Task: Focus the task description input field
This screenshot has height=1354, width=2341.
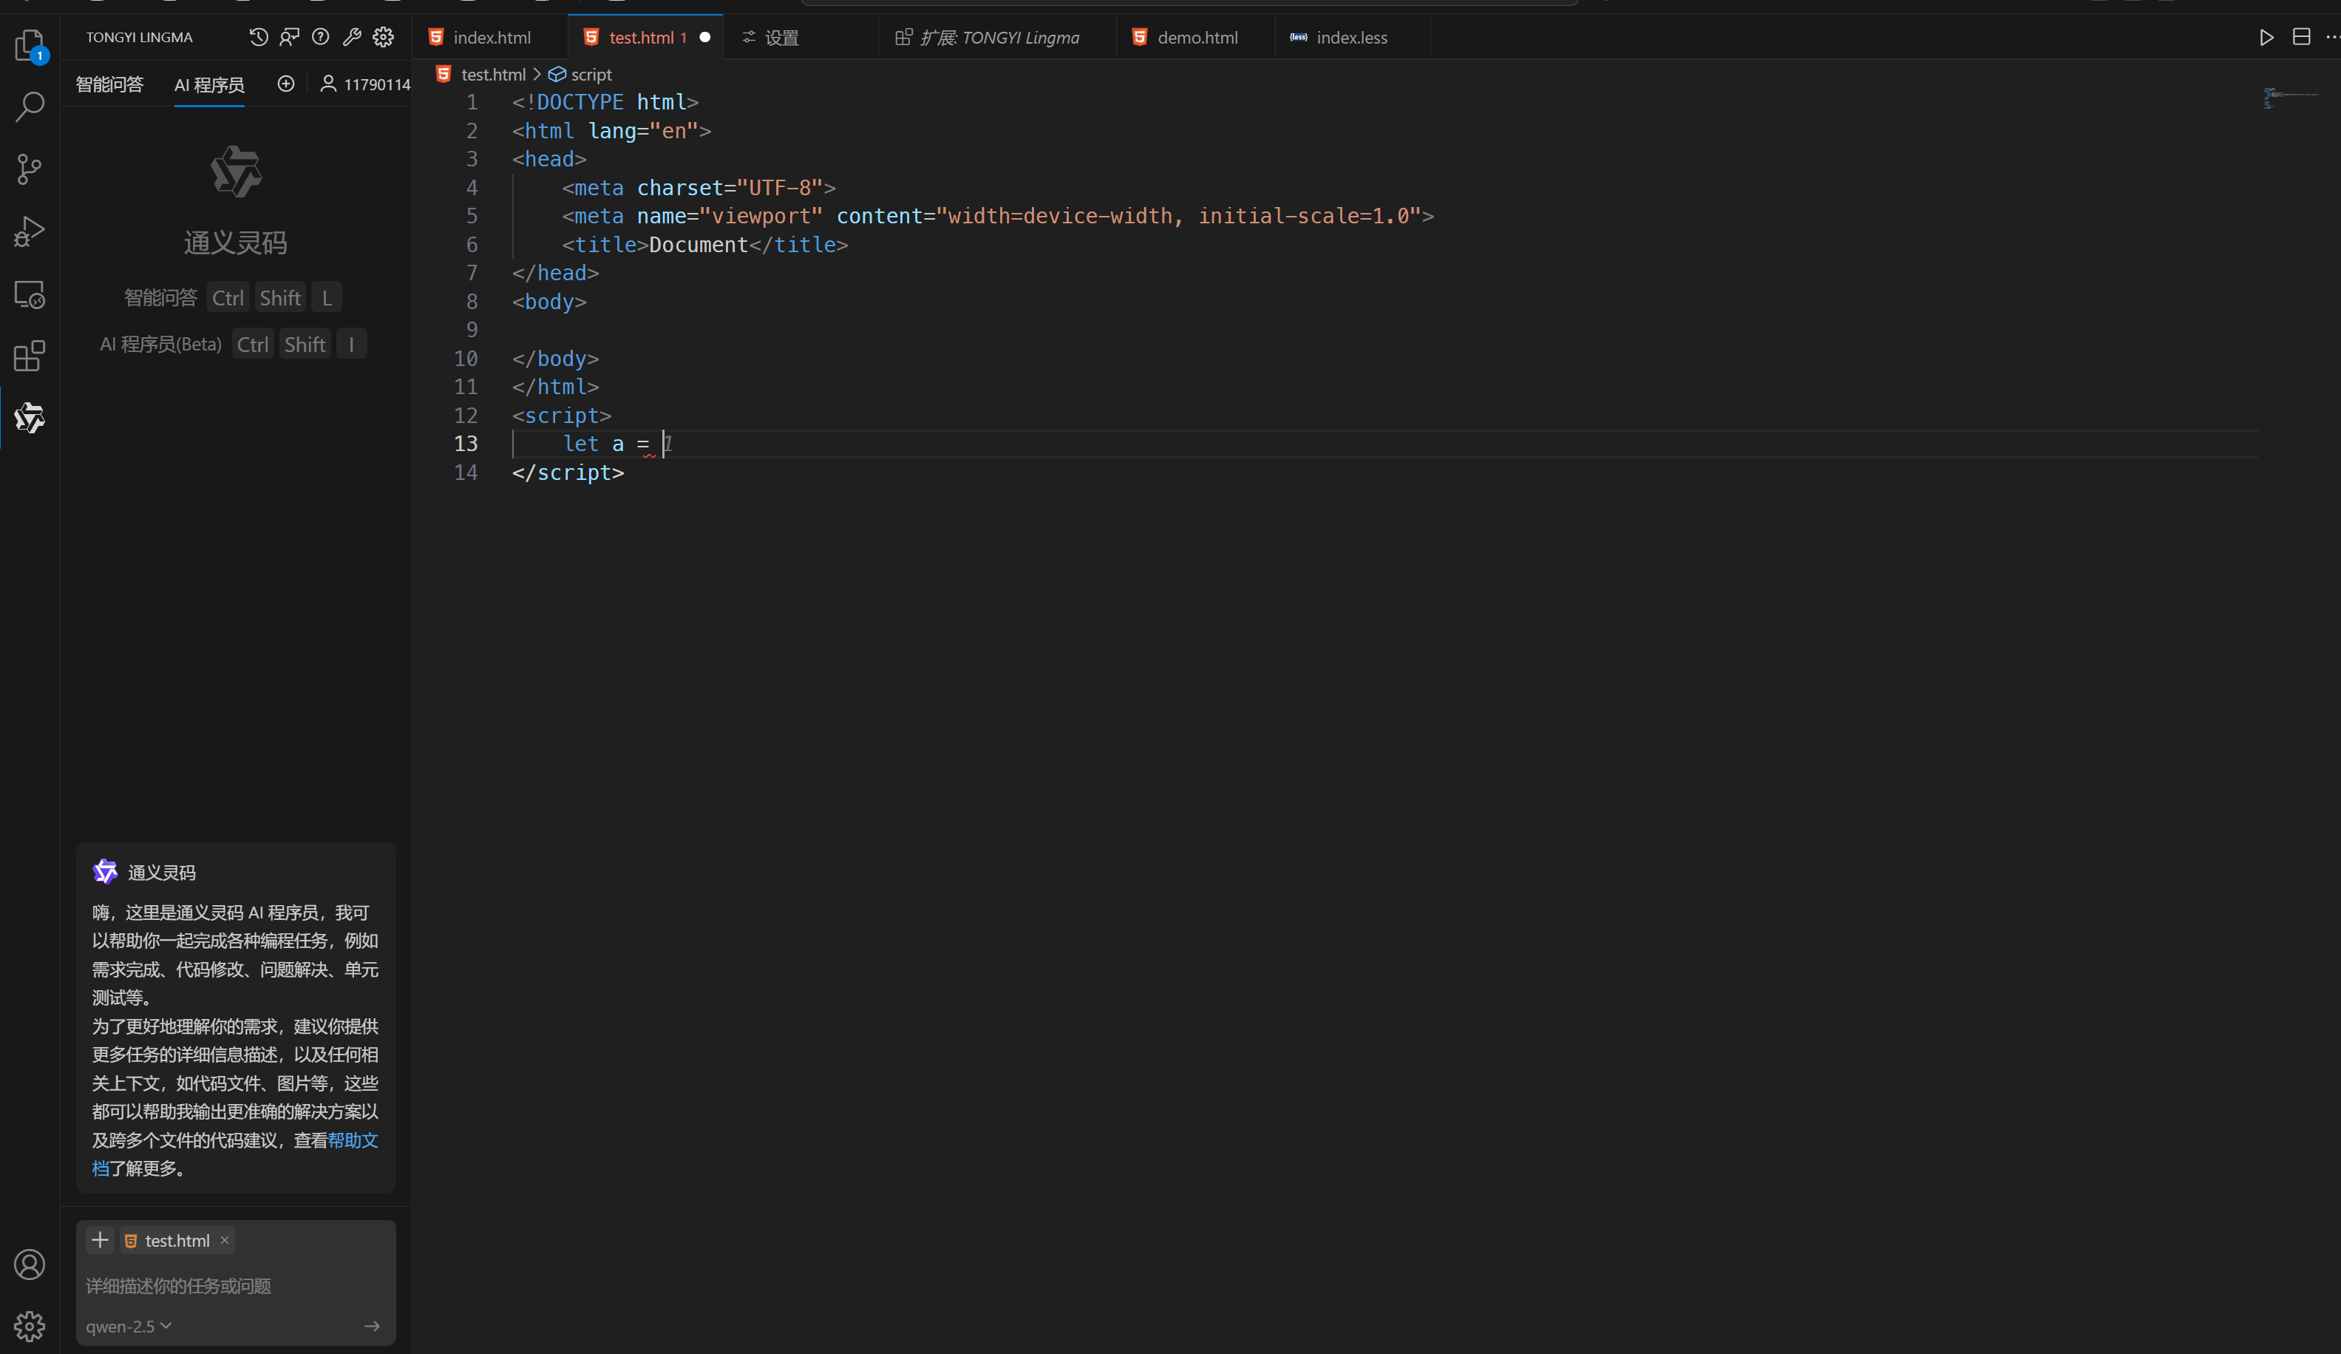Action: 235,1286
